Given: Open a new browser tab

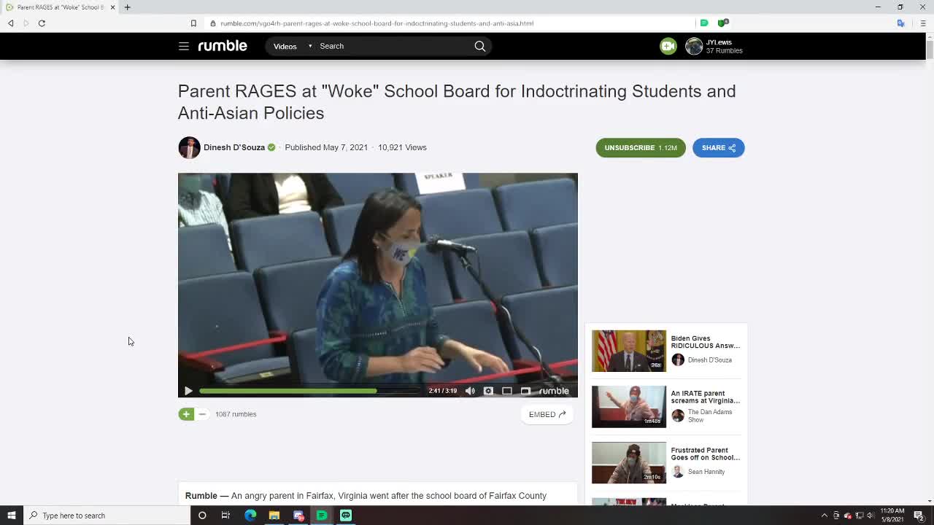Looking at the screenshot, I should [127, 7].
